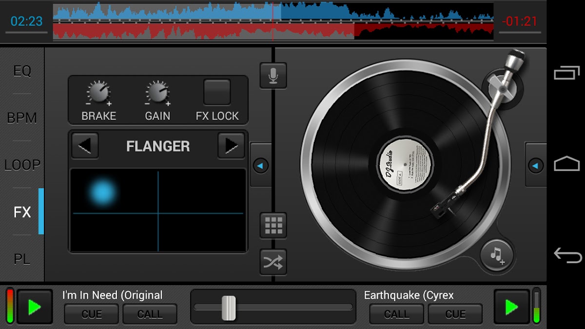Open the sample pad grid icon
Viewport: 585px width, 329px height.
273,225
